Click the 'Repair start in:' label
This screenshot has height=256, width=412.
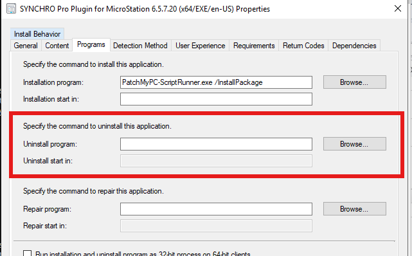[x=45, y=226]
